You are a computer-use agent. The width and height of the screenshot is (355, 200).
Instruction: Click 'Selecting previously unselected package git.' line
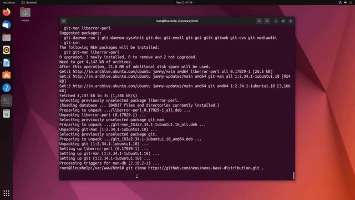(x=108, y=134)
